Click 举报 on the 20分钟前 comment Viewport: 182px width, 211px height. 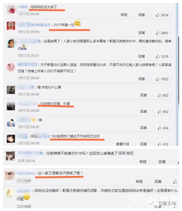[x=139, y=182]
